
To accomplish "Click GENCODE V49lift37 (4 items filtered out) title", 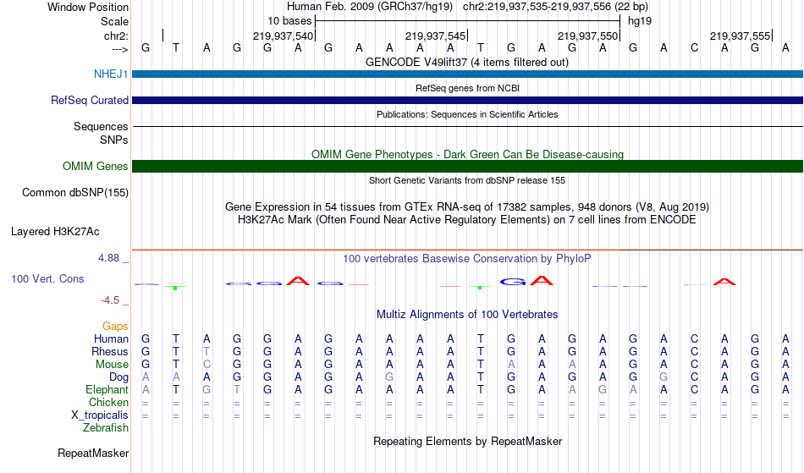I will pos(467,63).
